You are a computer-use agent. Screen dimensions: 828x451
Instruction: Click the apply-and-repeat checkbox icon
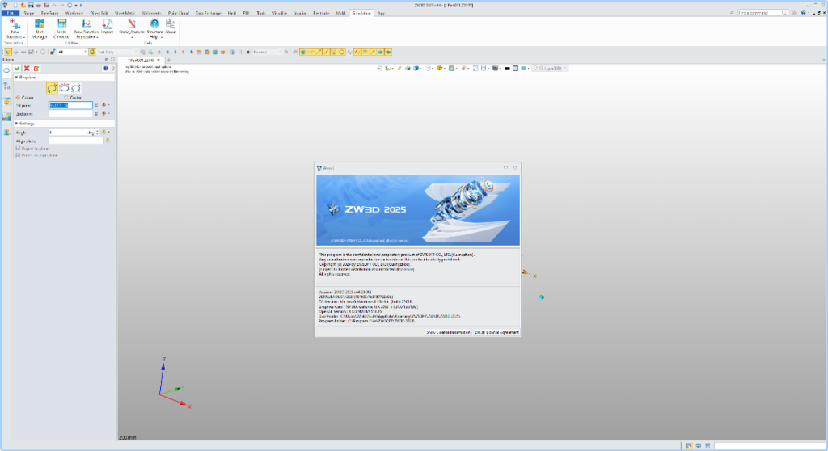click(36, 69)
